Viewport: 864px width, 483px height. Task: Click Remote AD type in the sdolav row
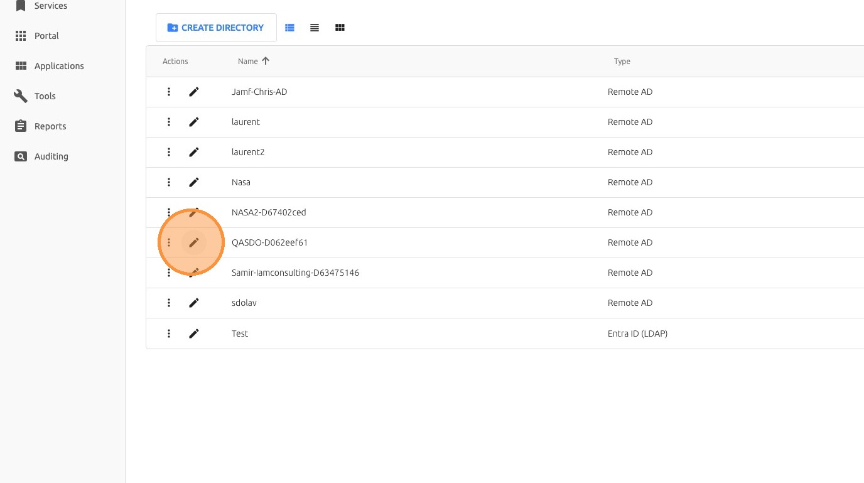[630, 303]
